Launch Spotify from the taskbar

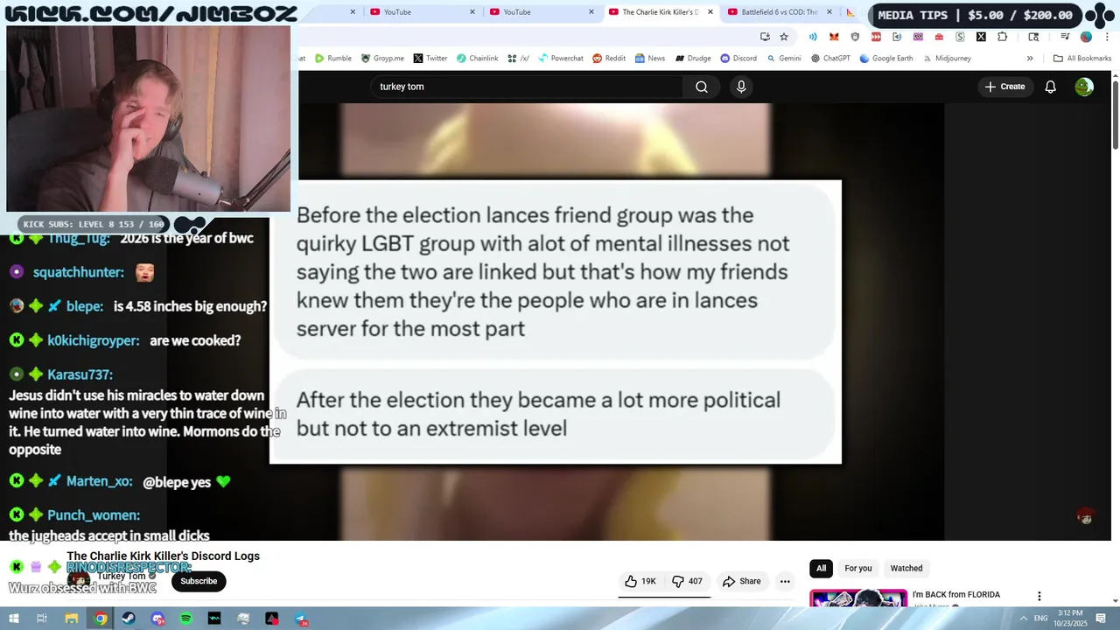pyautogui.click(x=185, y=619)
